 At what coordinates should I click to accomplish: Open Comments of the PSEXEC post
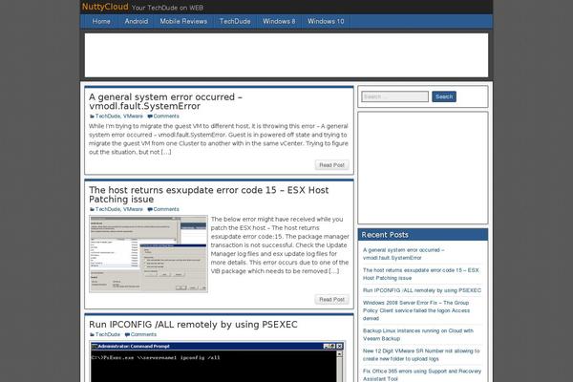pos(143,334)
